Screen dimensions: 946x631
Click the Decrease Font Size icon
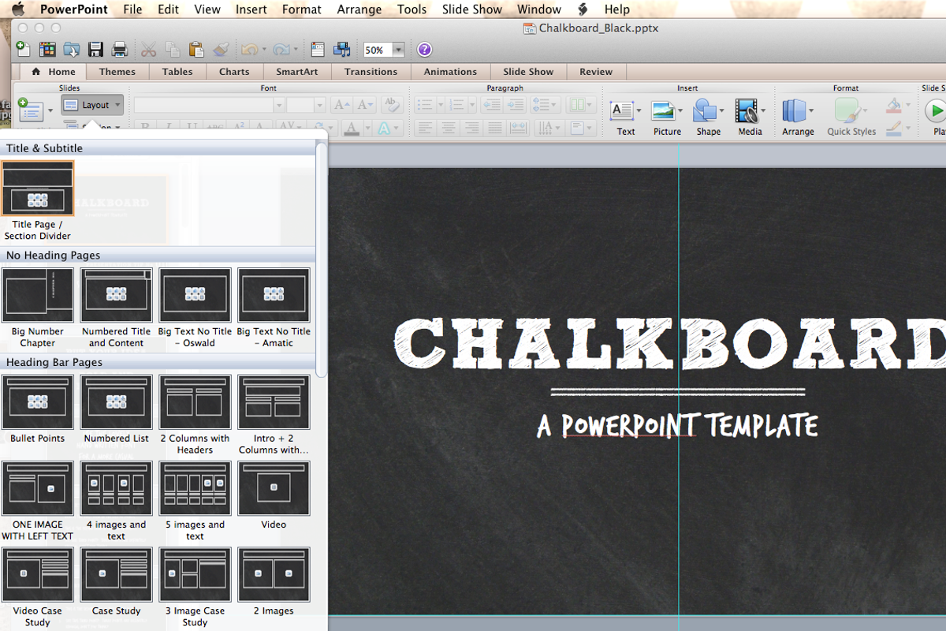click(364, 105)
